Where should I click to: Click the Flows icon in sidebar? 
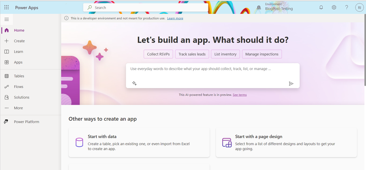pos(7,87)
